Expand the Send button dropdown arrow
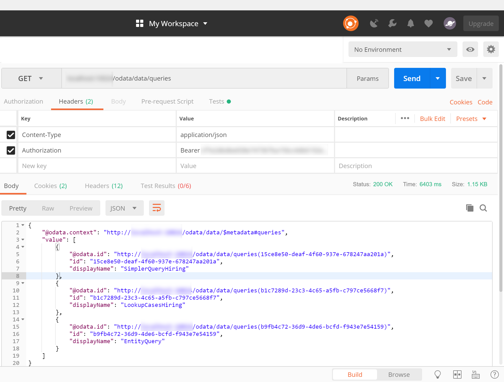The height and width of the screenshot is (382, 504). pyautogui.click(x=438, y=78)
